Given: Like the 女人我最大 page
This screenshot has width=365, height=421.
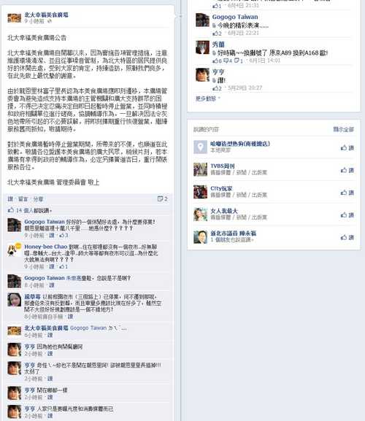Looking at the screenshot, I should [347, 215].
